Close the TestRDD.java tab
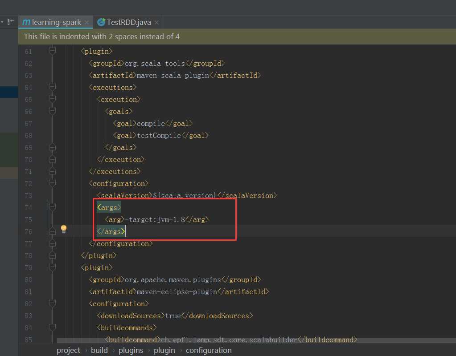456x356 pixels. coord(157,22)
